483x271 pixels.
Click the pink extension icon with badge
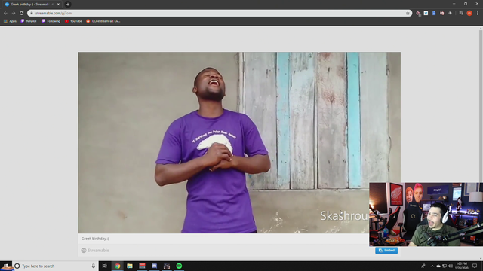pyautogui.click(x=418, y=14)
